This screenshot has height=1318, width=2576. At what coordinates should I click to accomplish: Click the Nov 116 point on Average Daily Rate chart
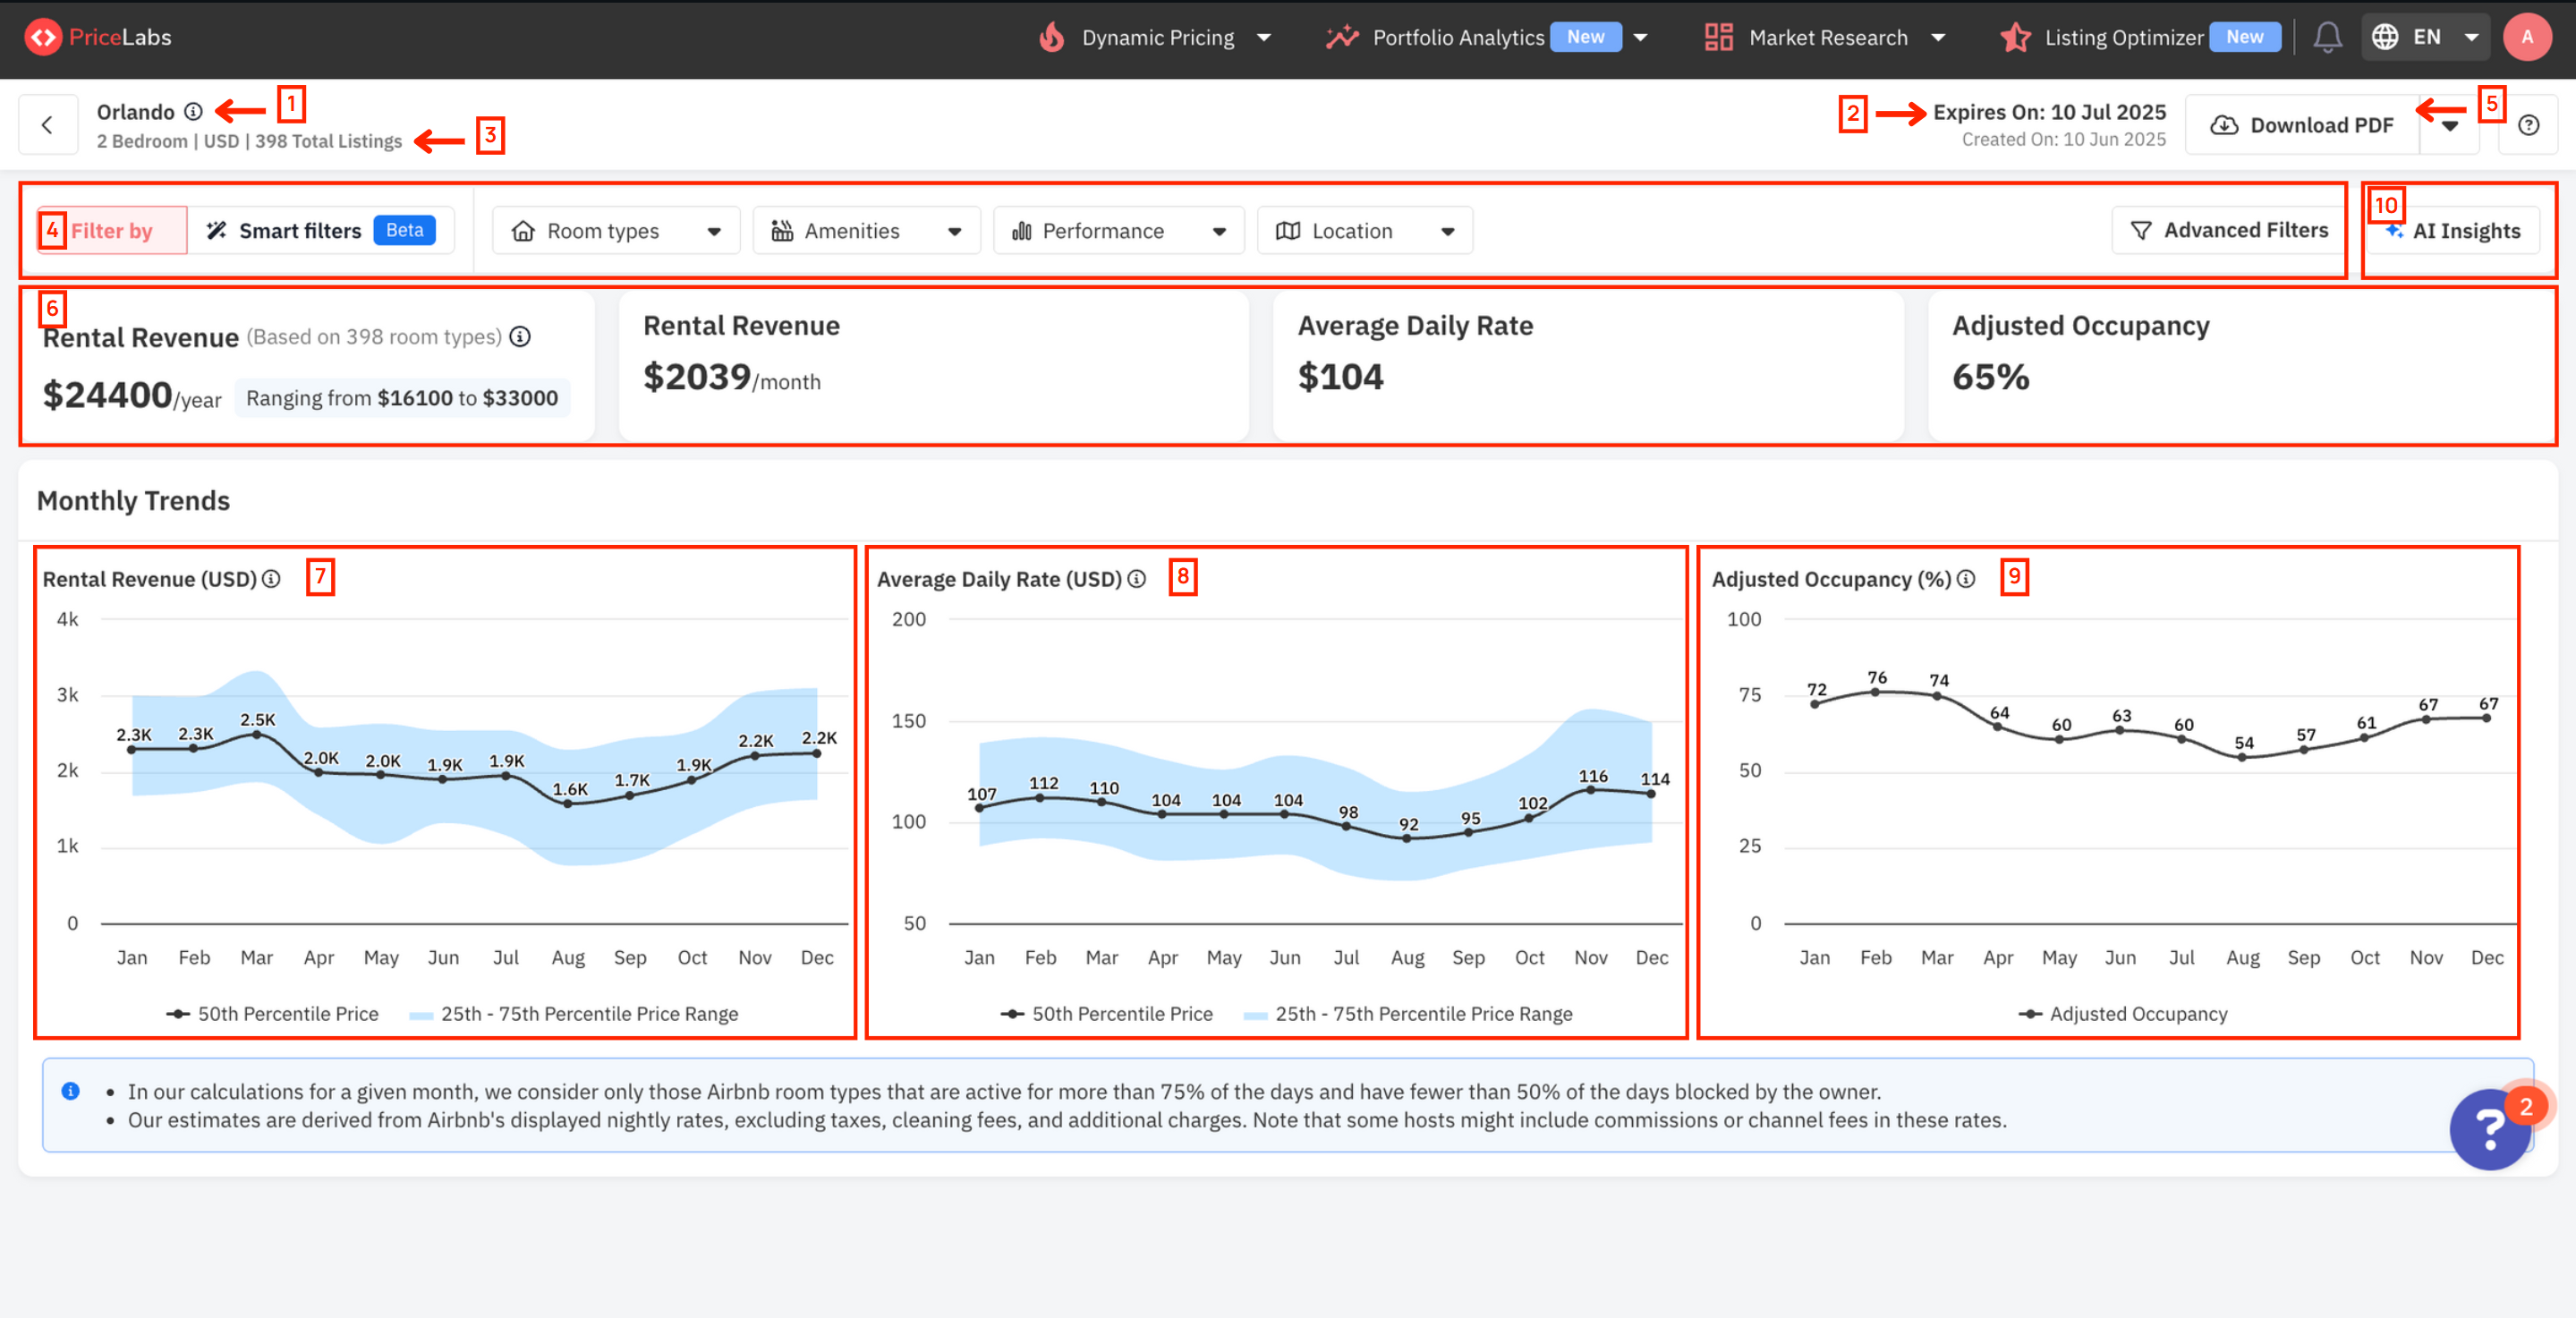(x=1590, y=790)
